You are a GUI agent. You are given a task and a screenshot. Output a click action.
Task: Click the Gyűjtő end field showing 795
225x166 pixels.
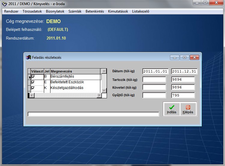[x=183, y=95]
